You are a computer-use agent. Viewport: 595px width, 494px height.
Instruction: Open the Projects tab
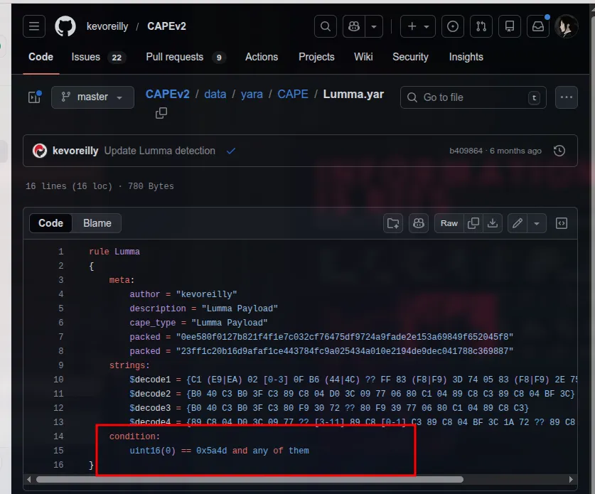(316, 57)
